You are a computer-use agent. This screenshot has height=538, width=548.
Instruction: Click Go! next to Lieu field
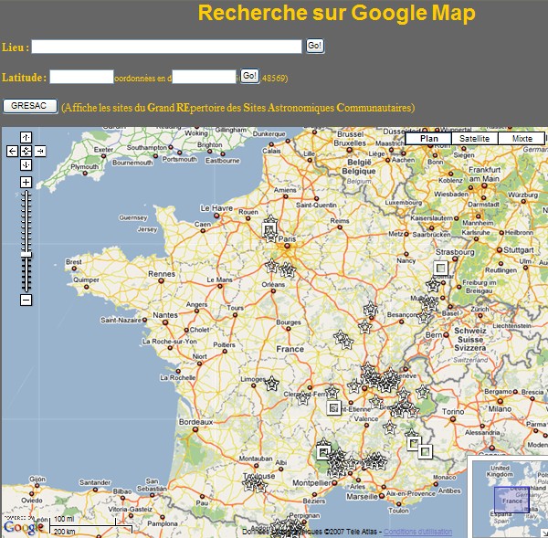click(x=315, y=46)
